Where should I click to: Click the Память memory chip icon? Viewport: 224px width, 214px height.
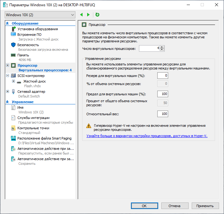coord(13,55)
